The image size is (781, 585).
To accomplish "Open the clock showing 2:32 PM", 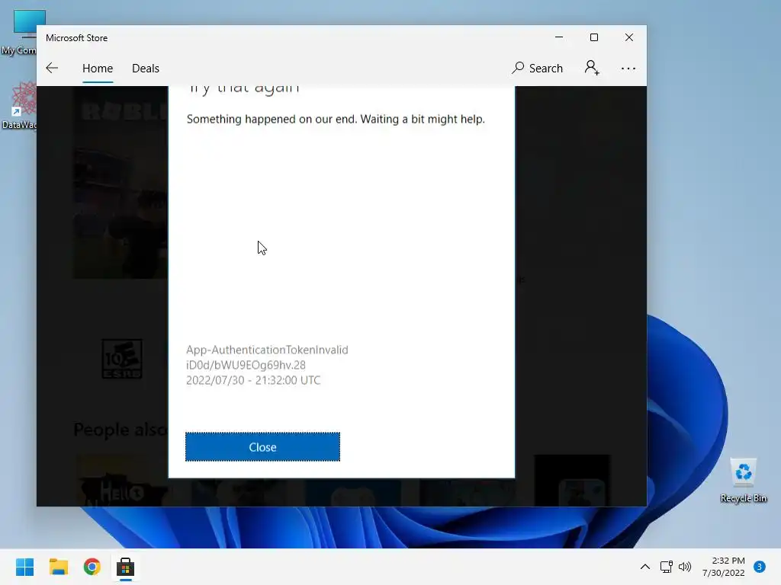I will [724, 567].
